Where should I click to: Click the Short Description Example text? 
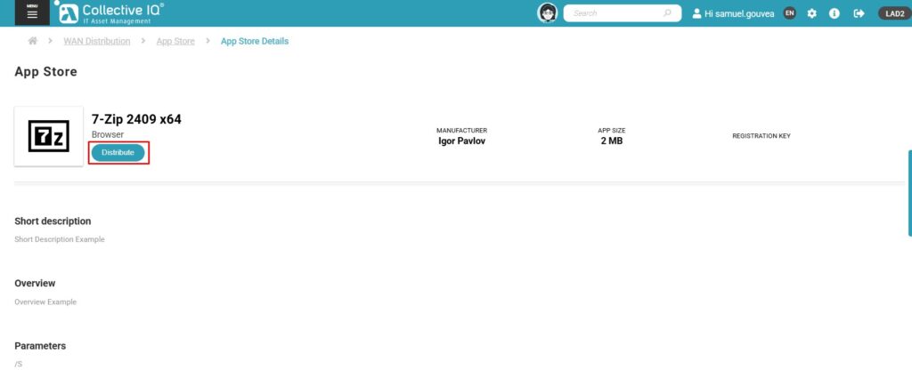(60, 239)
